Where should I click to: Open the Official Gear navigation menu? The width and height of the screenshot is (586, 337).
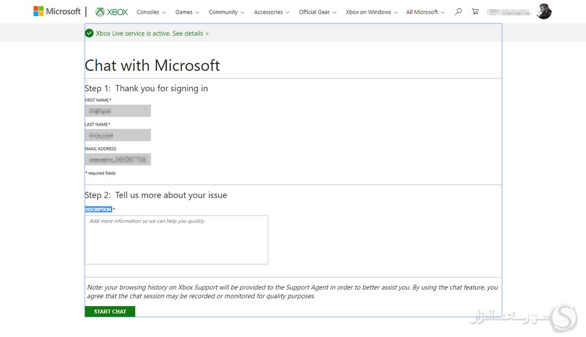(318, 12)
